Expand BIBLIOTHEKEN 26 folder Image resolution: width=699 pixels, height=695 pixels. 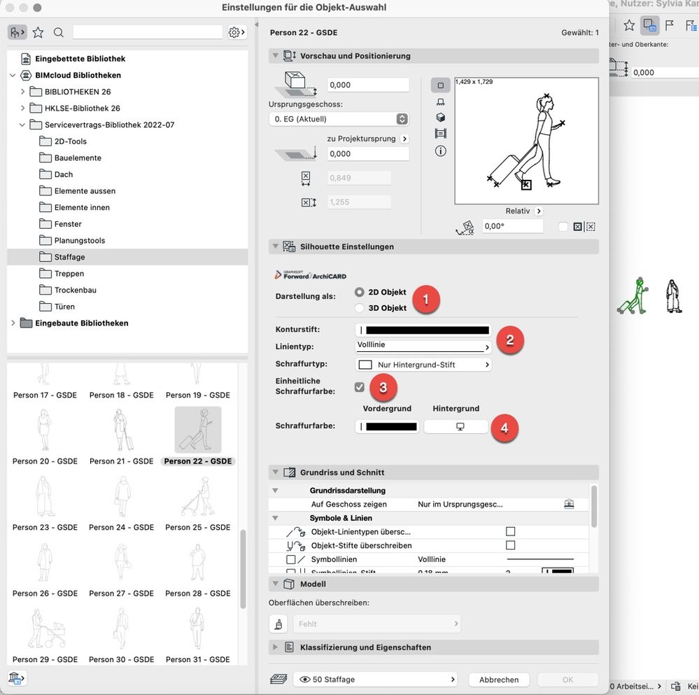(x=22, y=92)
